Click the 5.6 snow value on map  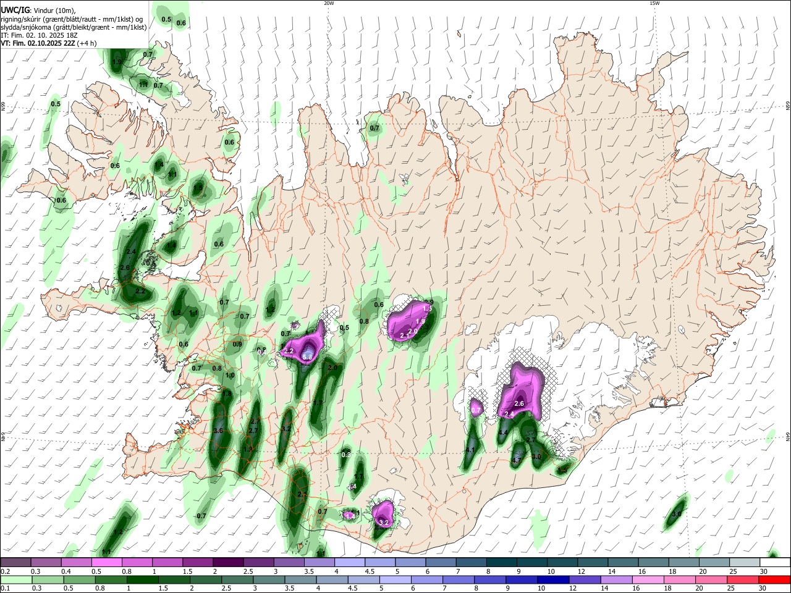click(307, 357)
